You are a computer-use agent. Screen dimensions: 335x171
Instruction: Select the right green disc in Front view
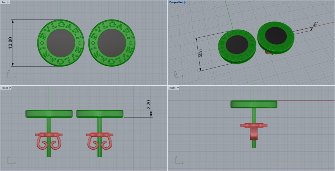click(x=100, y=114)
